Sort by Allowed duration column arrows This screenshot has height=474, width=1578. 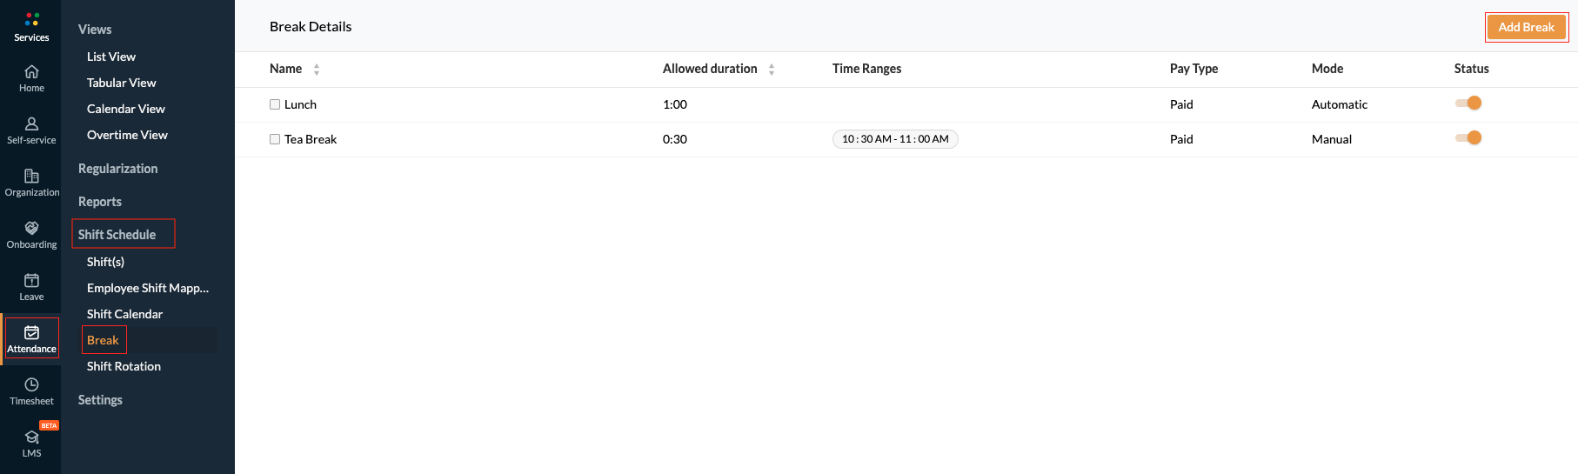point(772,70)
